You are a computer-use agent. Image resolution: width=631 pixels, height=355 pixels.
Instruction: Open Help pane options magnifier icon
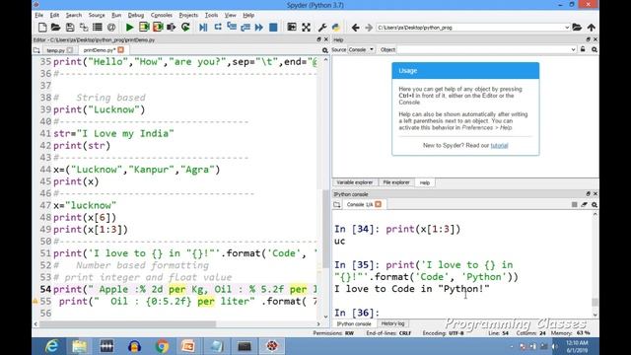pyautogui.click(x=595, y=49)
